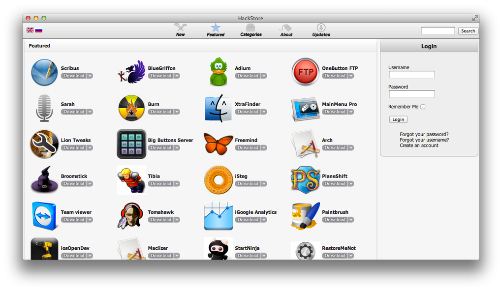Open the Maclizer app icon
The image size is (502, 291).
pyautogui.click(x=131, y=249)
